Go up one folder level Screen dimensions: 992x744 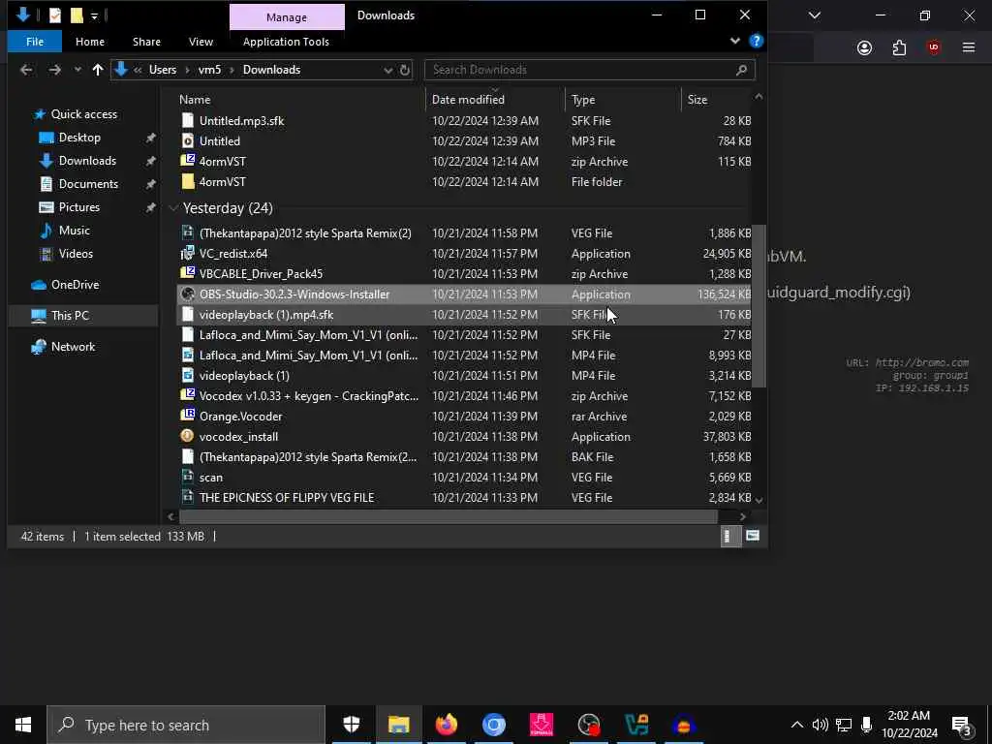(98, 70)
